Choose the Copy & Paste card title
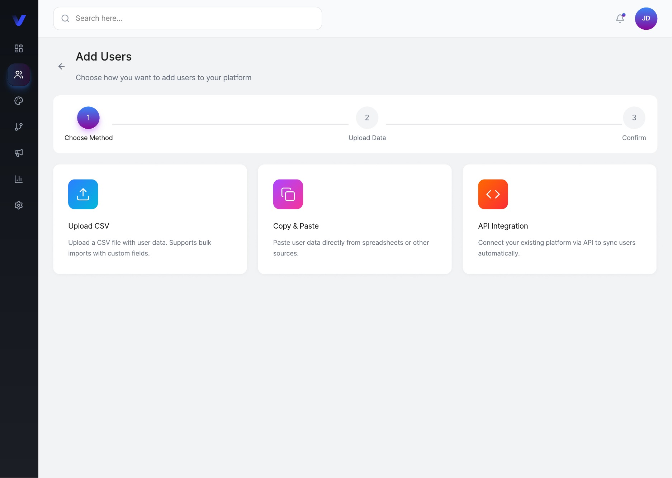Viewport: 672px width, 478px height. (296, 226)
